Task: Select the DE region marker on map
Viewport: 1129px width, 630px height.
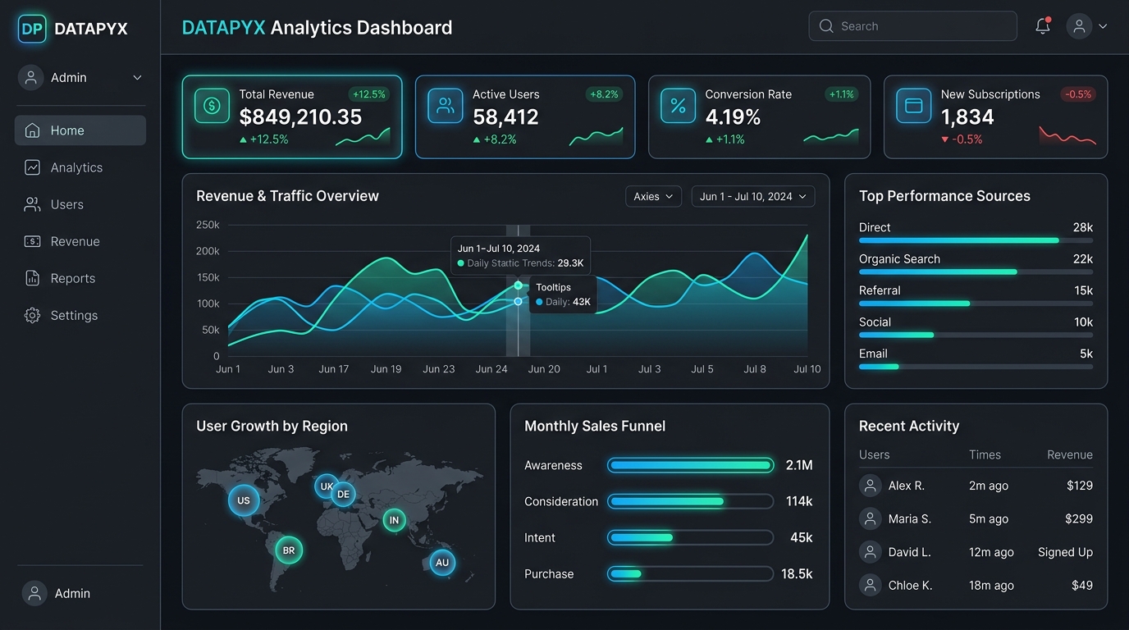Action: tap(344, 494)
